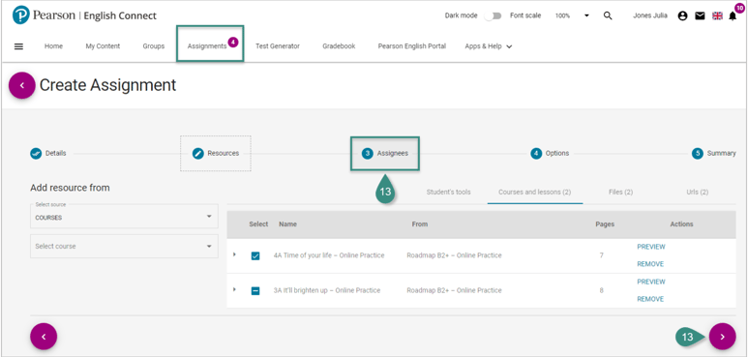The width and height of the screenshot is (748, 357).
Task: Click the Summary step label
Action: (721, 154)
